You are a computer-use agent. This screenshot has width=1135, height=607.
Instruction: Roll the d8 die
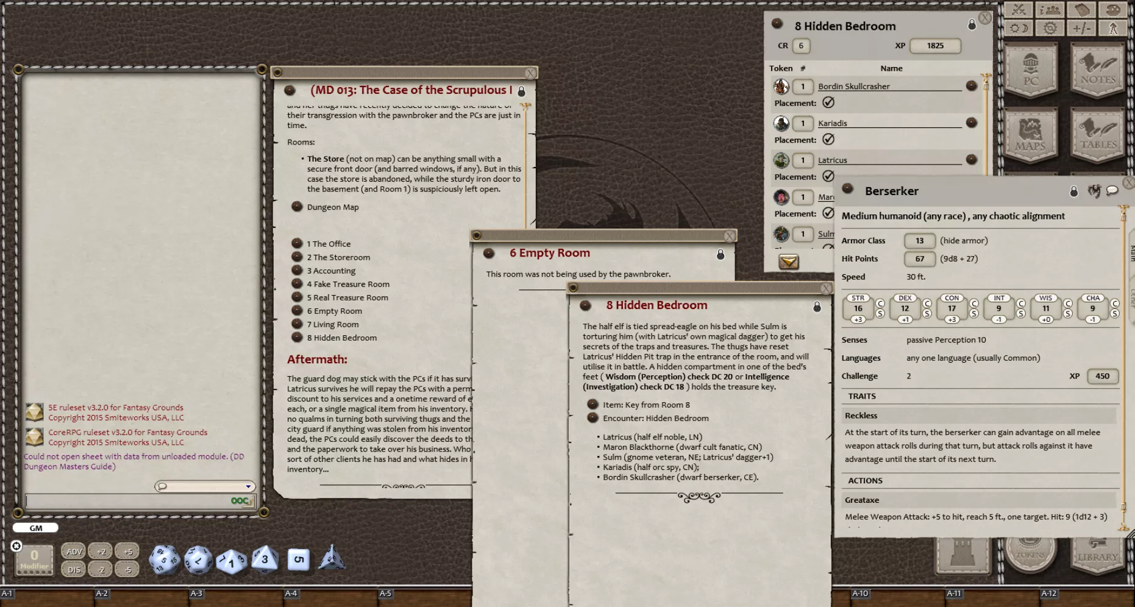(x=265, y=559)
